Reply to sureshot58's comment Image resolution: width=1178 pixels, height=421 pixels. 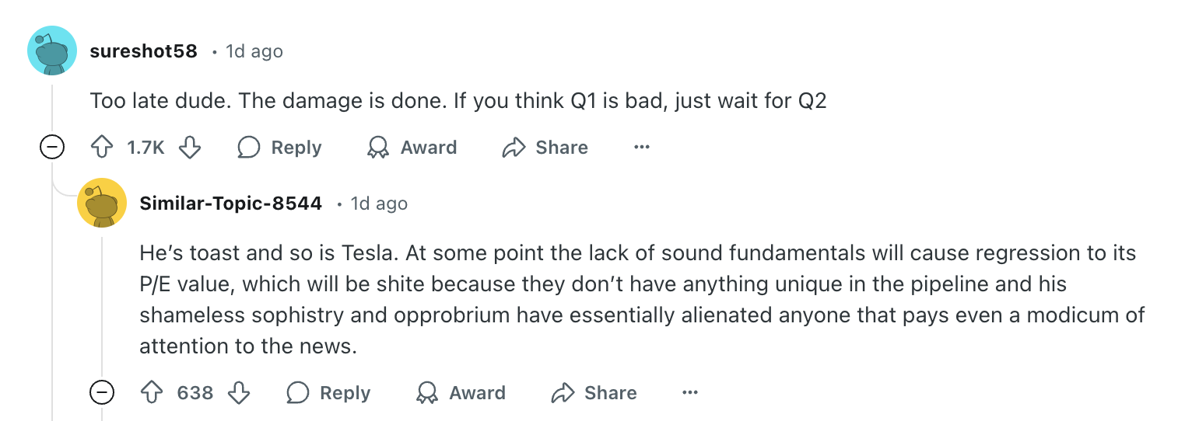tap(279, 148)
